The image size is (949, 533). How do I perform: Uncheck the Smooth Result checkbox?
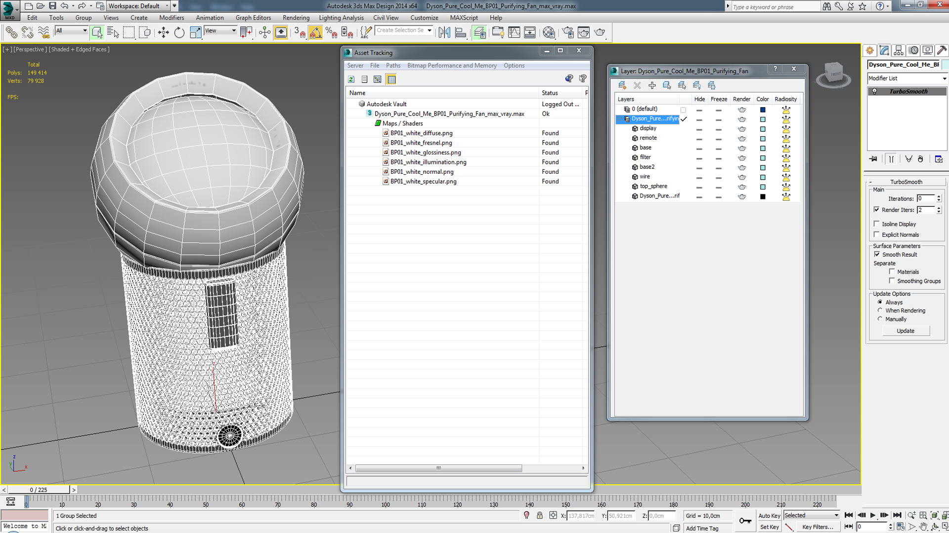pos(877,254)
